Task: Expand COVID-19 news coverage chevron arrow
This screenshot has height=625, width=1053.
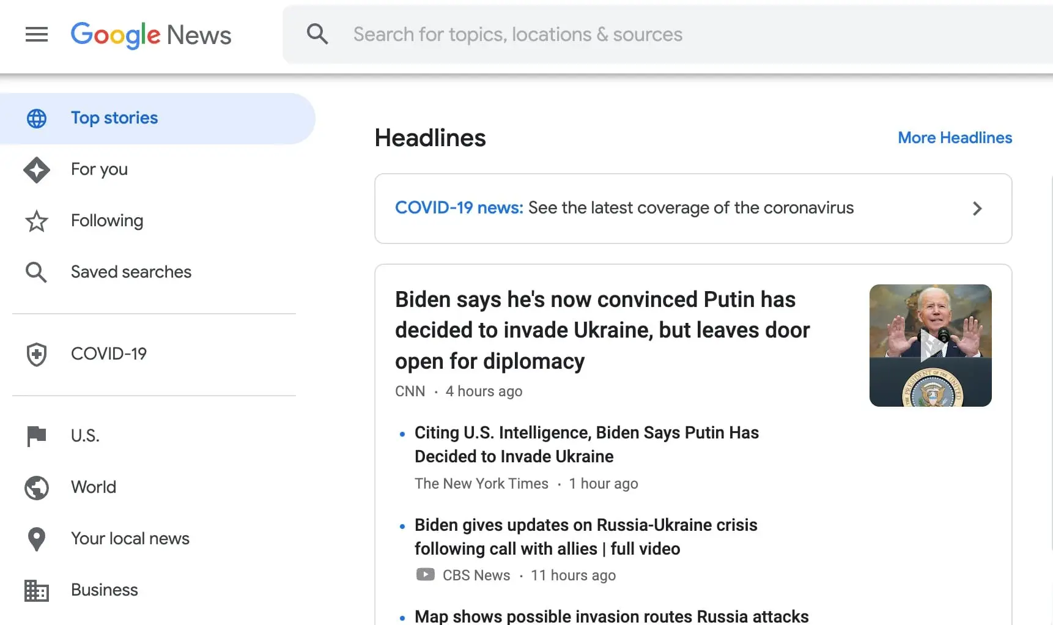Action: coord(977,209)
